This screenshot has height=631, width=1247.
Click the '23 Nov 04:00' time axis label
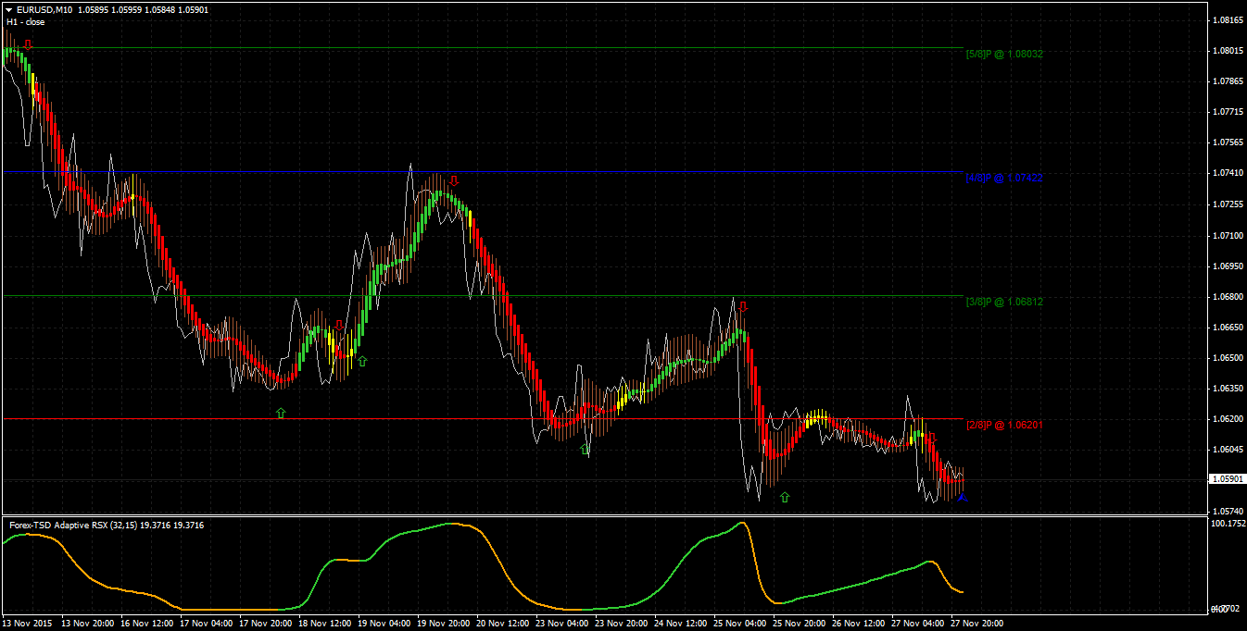(561, 624)
